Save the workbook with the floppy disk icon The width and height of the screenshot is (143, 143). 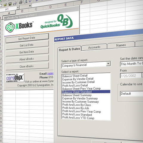pos(10,4)
